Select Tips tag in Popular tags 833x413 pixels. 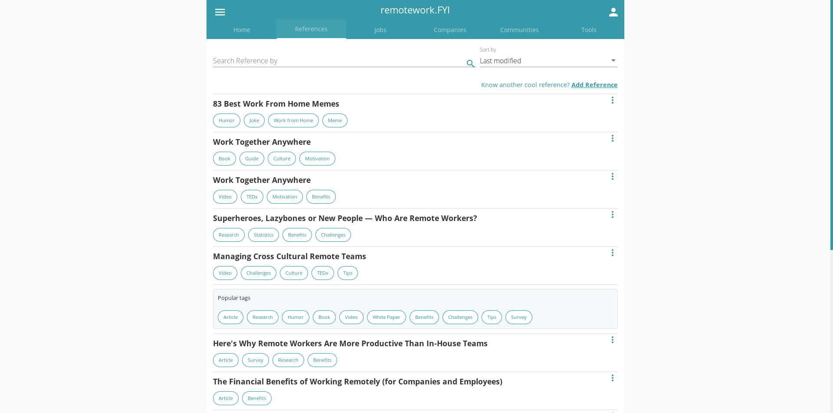click(492, 317)
